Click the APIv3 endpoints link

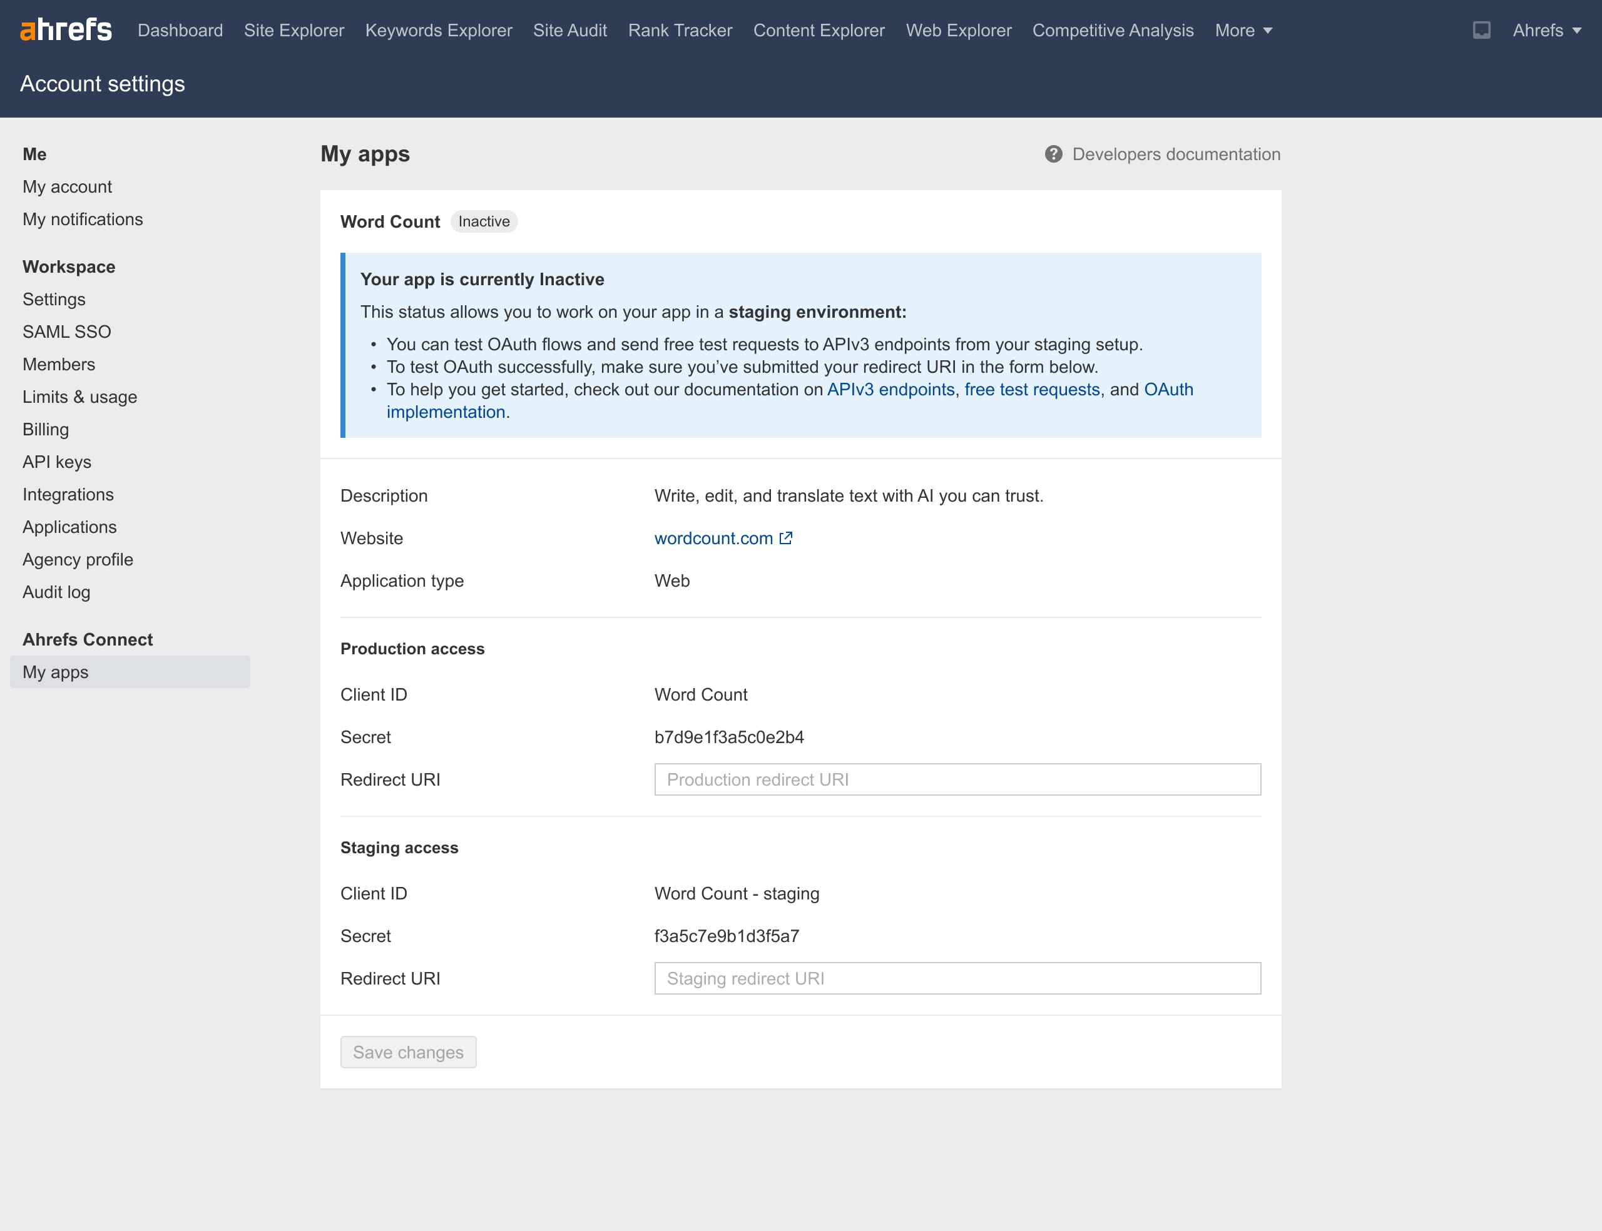890,389
